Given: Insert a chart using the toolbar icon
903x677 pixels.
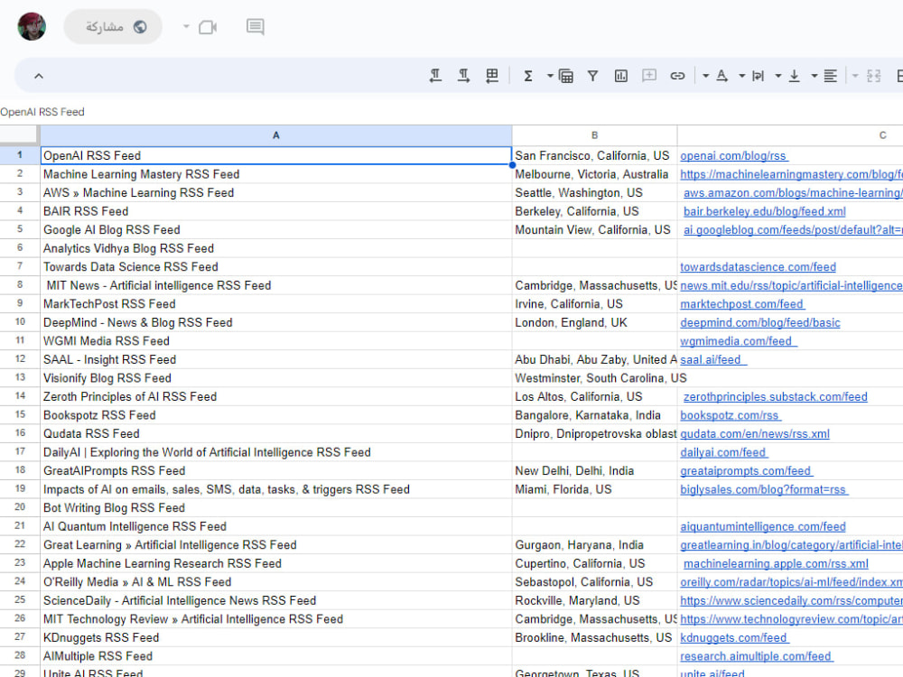Looking at the screenshot, I should click(x=621, y=76).
